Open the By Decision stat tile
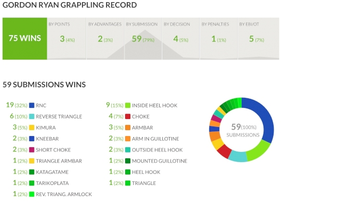362x203 pixels. [x=181, y=38]
